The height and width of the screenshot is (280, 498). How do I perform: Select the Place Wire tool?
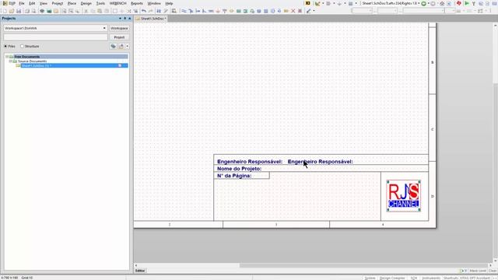tap(184, 11)
